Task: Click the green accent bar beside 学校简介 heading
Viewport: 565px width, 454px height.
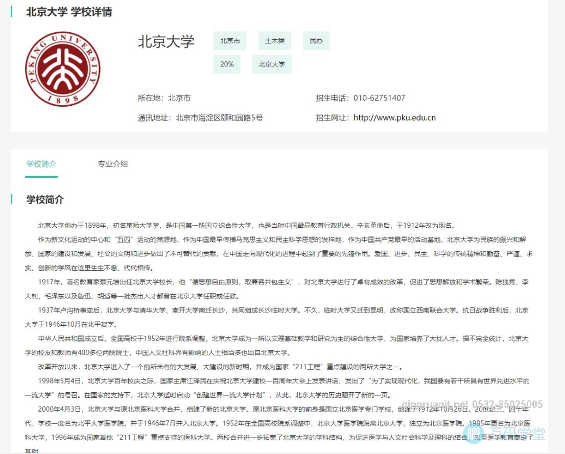Action: coord(12,200)
